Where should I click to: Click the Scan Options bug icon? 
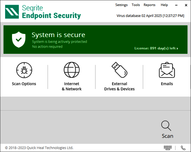(24, 70)
